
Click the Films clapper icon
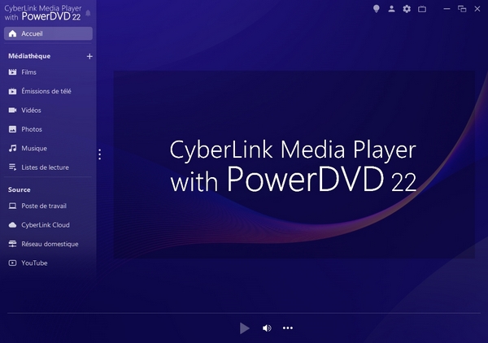pos(12,72)
